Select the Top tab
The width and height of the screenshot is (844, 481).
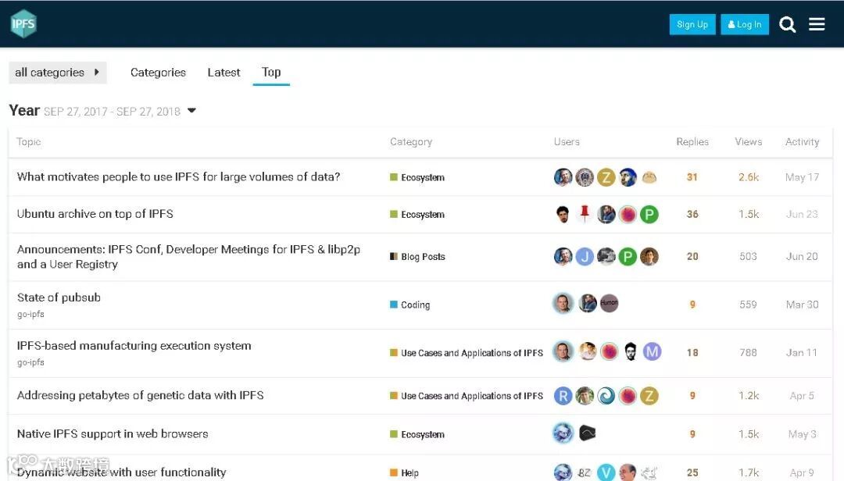click(x=271, y=72)
